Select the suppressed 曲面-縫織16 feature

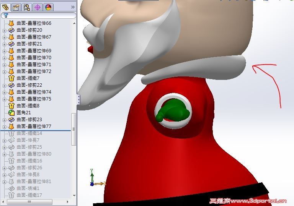click(29, 161)
